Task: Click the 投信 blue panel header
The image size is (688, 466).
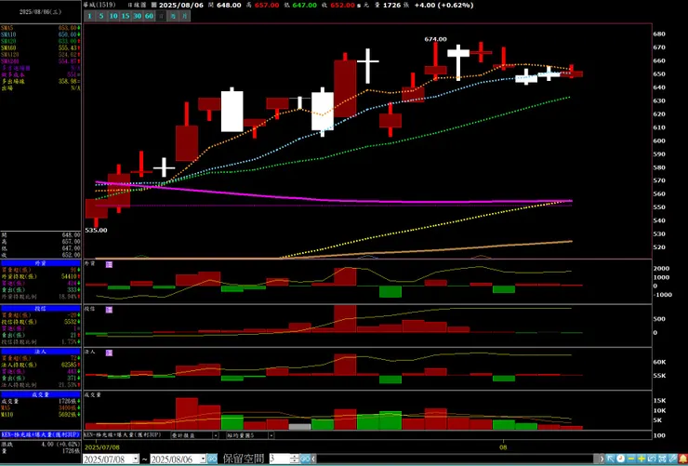Action: click(41, 309)
